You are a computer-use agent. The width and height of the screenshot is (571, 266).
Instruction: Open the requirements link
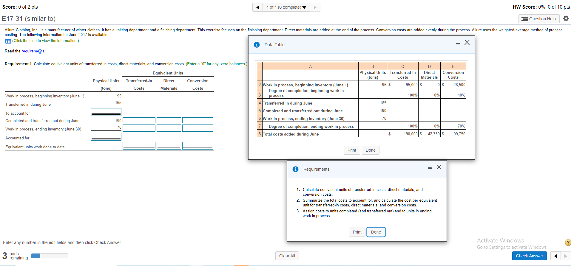pyautogui.click(x=33, y=51)
